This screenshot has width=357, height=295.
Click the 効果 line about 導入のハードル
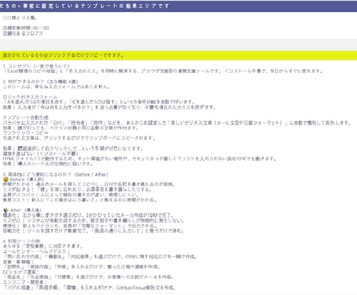(x=48, y=164)
